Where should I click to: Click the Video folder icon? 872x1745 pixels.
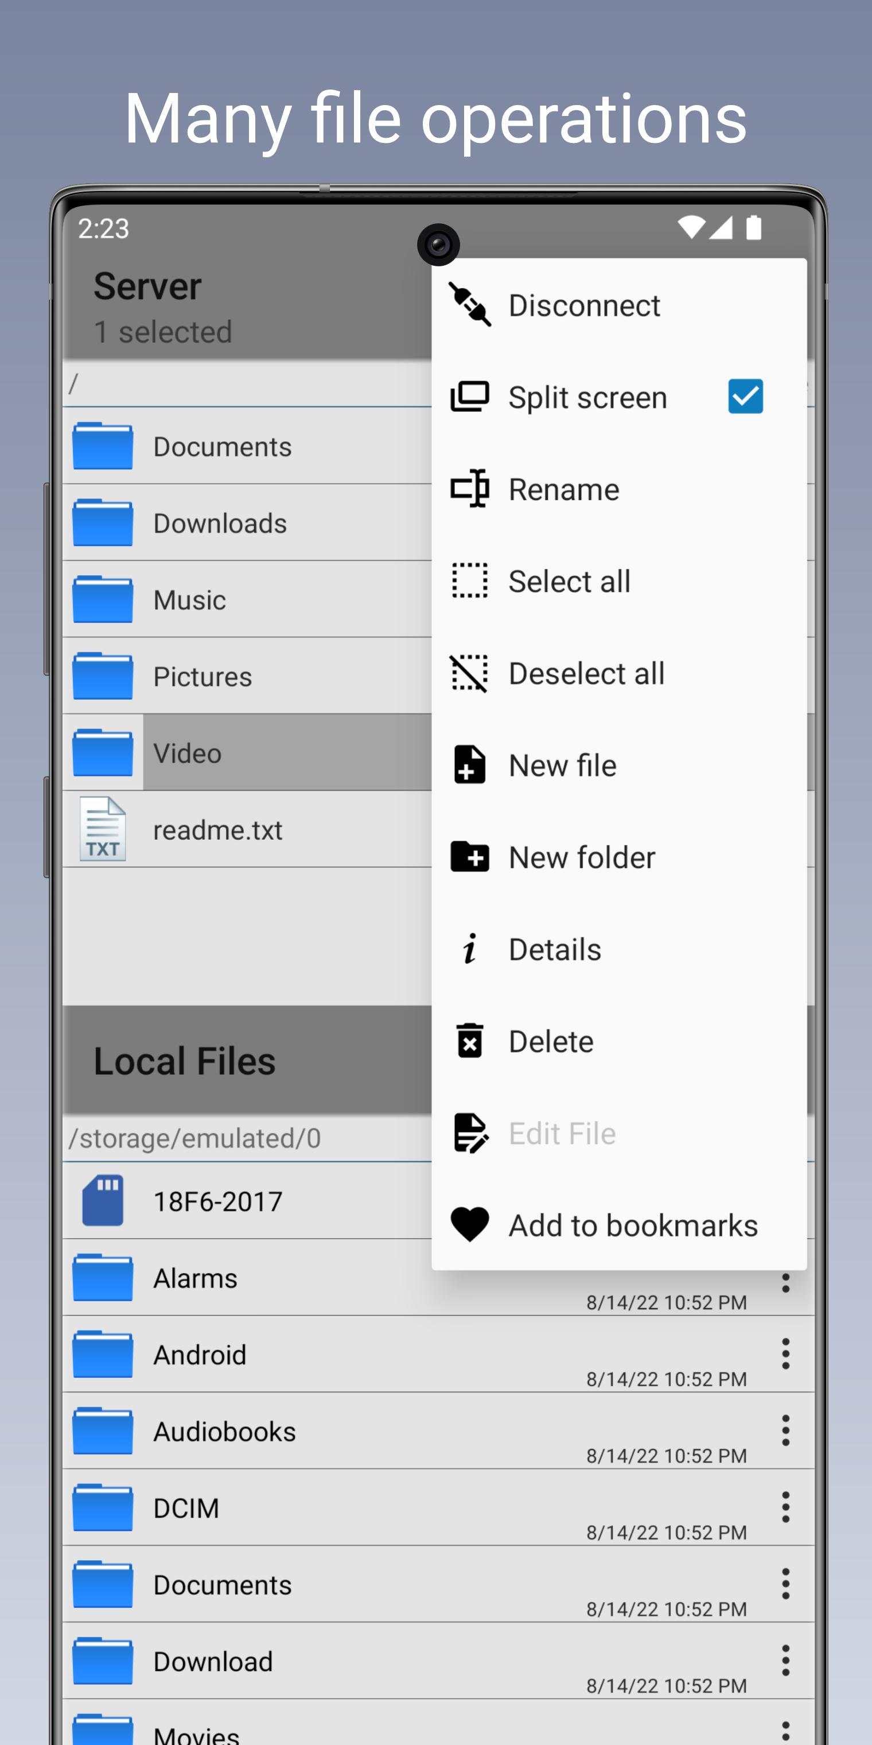[x=102, y=752]
